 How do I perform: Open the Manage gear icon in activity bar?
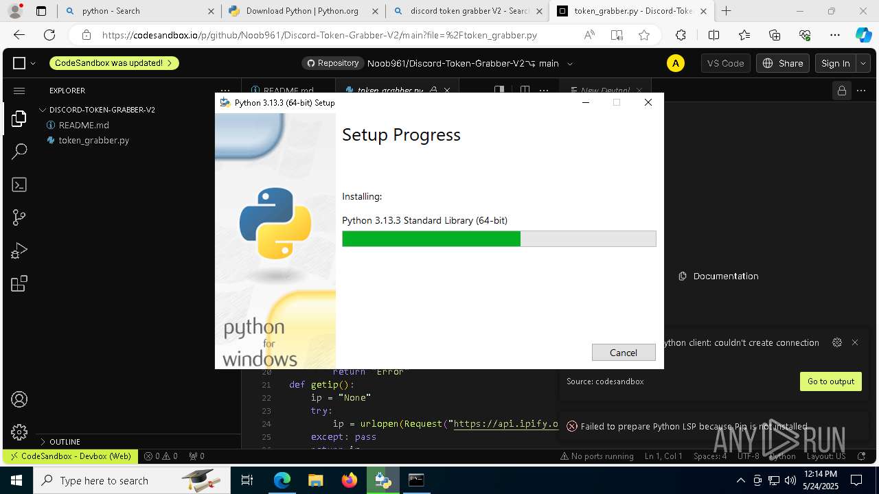click(x=19, y=432)
